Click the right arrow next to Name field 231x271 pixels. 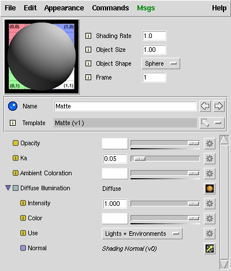pyautogui.click(x=219, y=106)
